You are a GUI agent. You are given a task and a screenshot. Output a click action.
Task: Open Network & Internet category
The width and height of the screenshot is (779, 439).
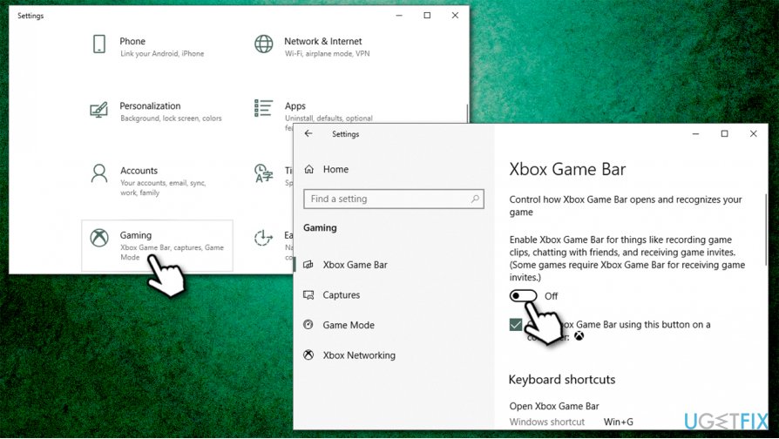[x=323, y=41]
